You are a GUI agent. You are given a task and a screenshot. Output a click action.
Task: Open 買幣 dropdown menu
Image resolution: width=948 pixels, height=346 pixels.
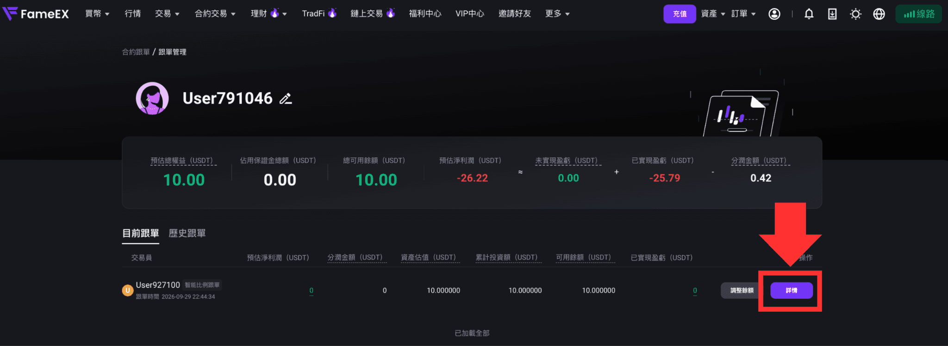tap(97, 14)
